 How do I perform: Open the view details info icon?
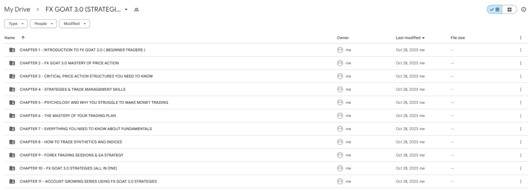(524, 10)
